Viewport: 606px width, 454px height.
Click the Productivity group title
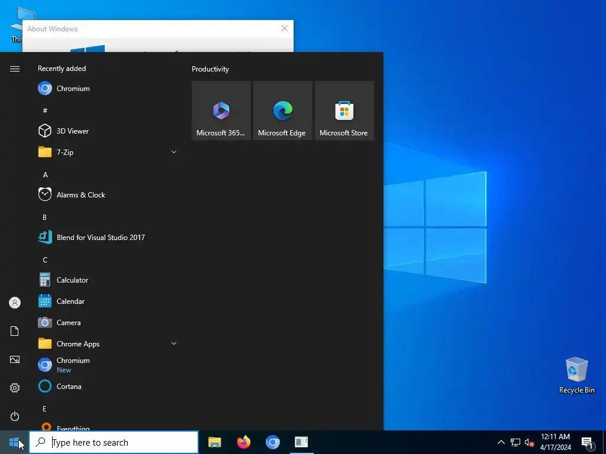coord(210,69)
